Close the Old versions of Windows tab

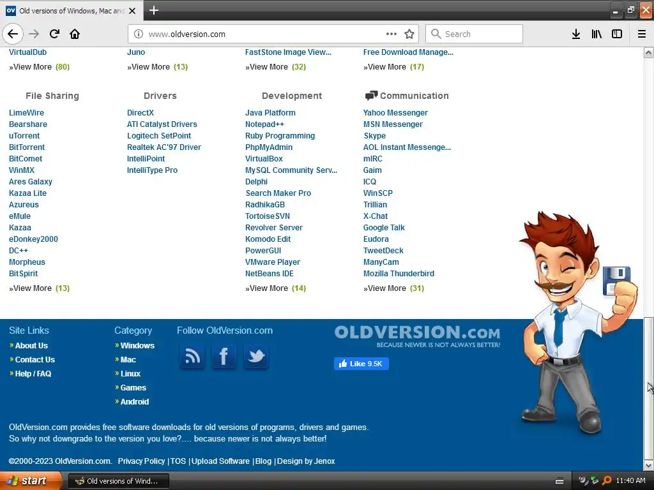pyautogui.click(x=132, y=11)
